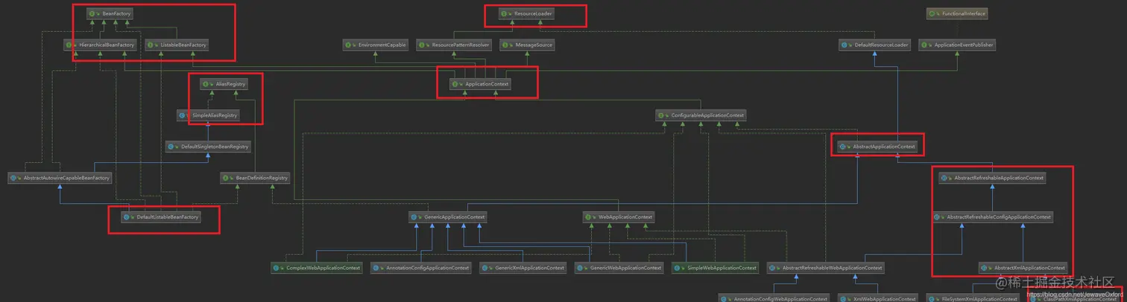Click the AbstractXmlApplicationContext class icon
This screenshot has width=1127, height=302.
coord(984,268)
